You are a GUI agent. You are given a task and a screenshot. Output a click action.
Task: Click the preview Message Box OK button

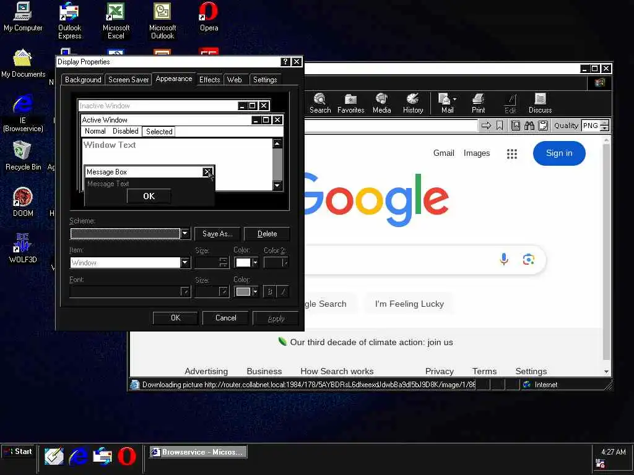[x=149, y=196]
